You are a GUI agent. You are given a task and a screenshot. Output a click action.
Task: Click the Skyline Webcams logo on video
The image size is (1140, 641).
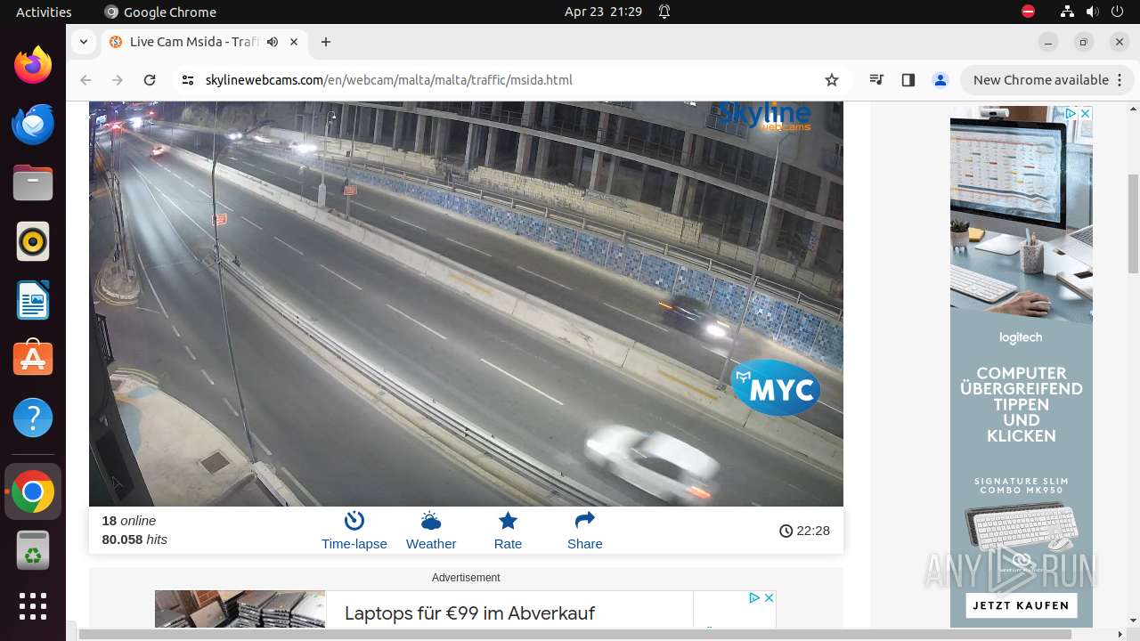pyautogui.click(x=764, y=116)
